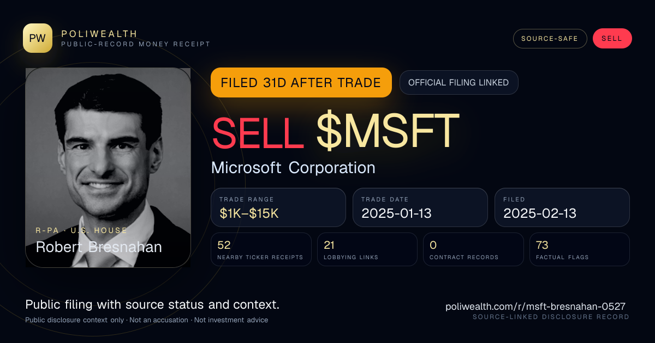Select the Filed 2025-02-13 card
This screenshot has height=343, width=655.
tap(562, 207)
